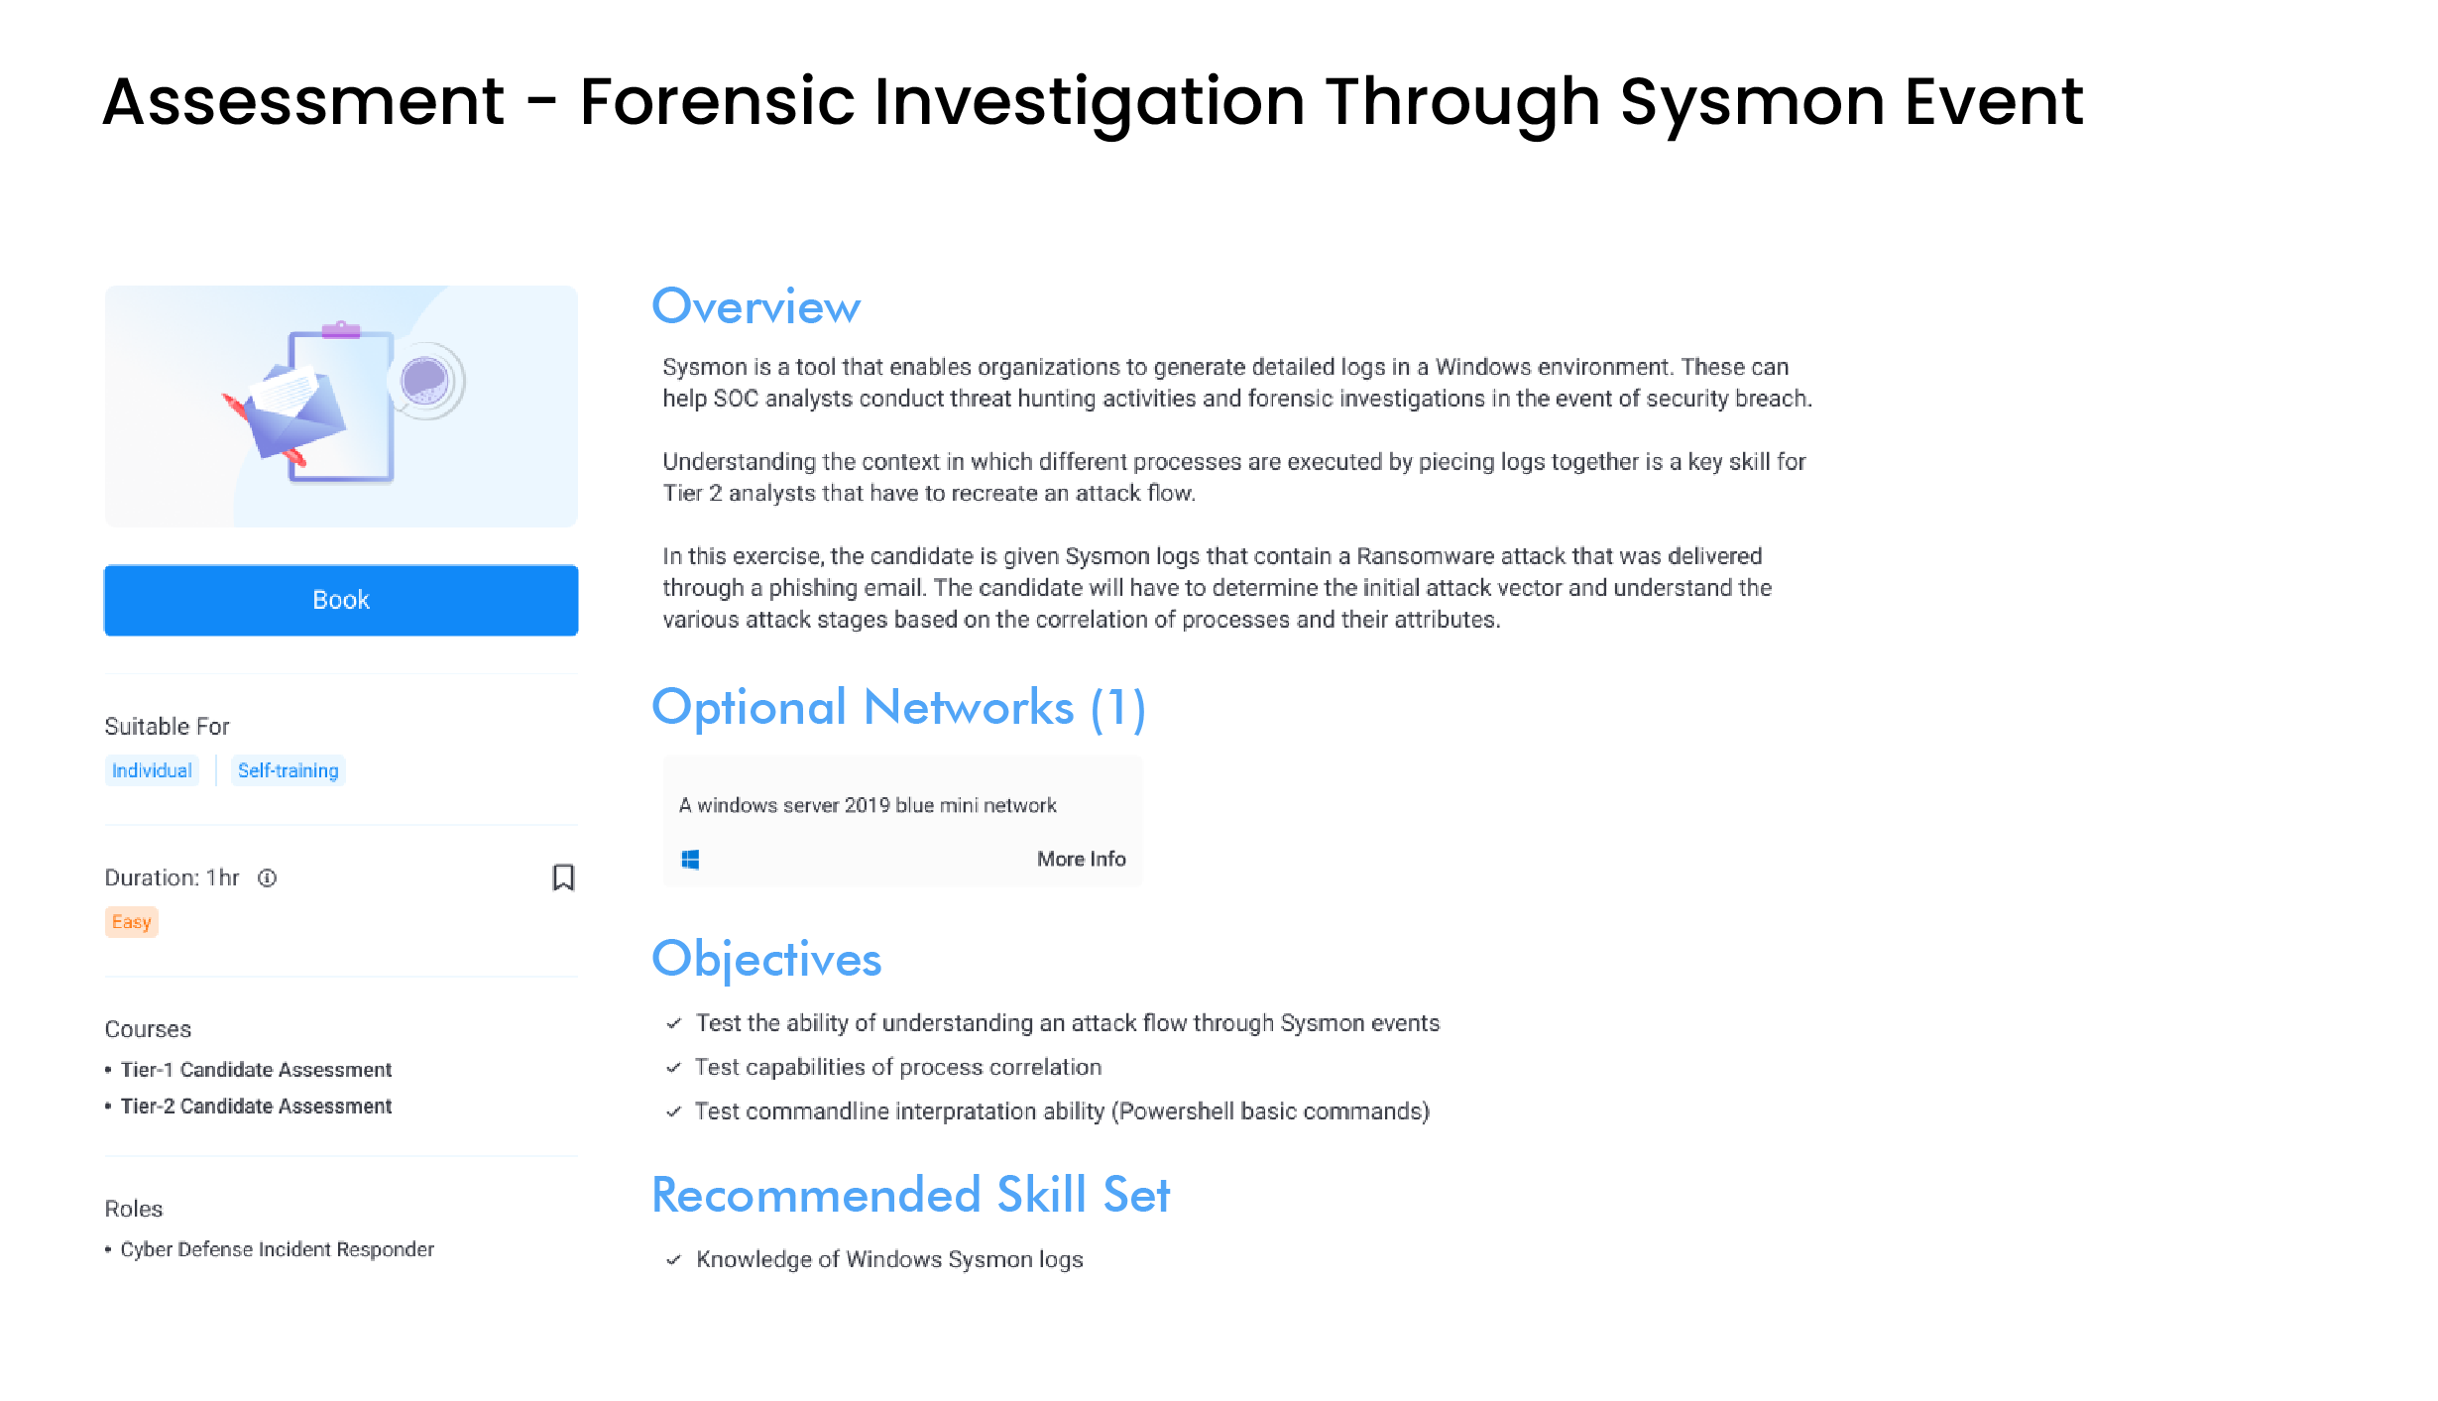Click the Easy difficulty badge
This screenshot has height=1401, width=2438.
tap(131, 922)
